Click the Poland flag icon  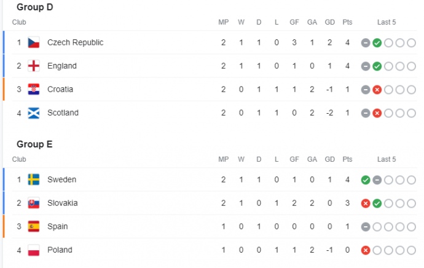tap(34, 250)
